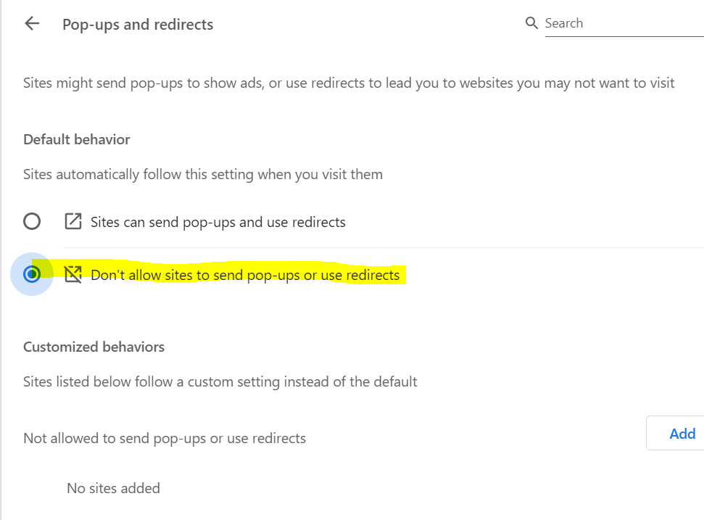Viewport: 704px width, 520px height.
Task: Choose 'Don't allow sites to send pop-ups' label
Action: (244, 275)
